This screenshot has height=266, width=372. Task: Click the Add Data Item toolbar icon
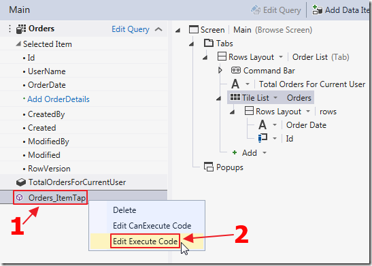click(318, 10)
